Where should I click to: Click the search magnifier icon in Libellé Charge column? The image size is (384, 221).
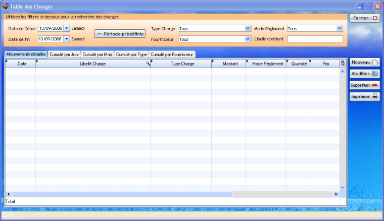[x=148, y=64]
